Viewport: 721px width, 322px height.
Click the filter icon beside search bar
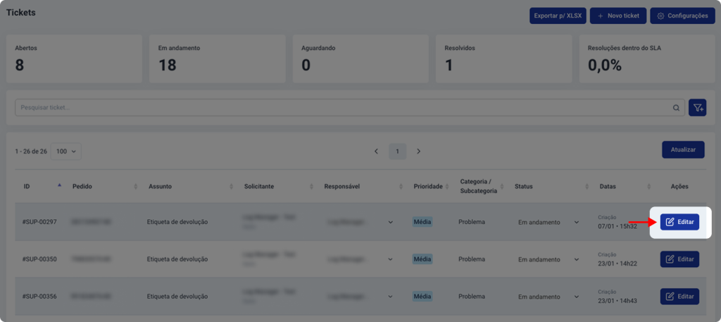[697, 108]
